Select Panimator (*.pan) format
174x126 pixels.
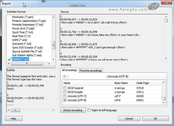click(23, 17)
